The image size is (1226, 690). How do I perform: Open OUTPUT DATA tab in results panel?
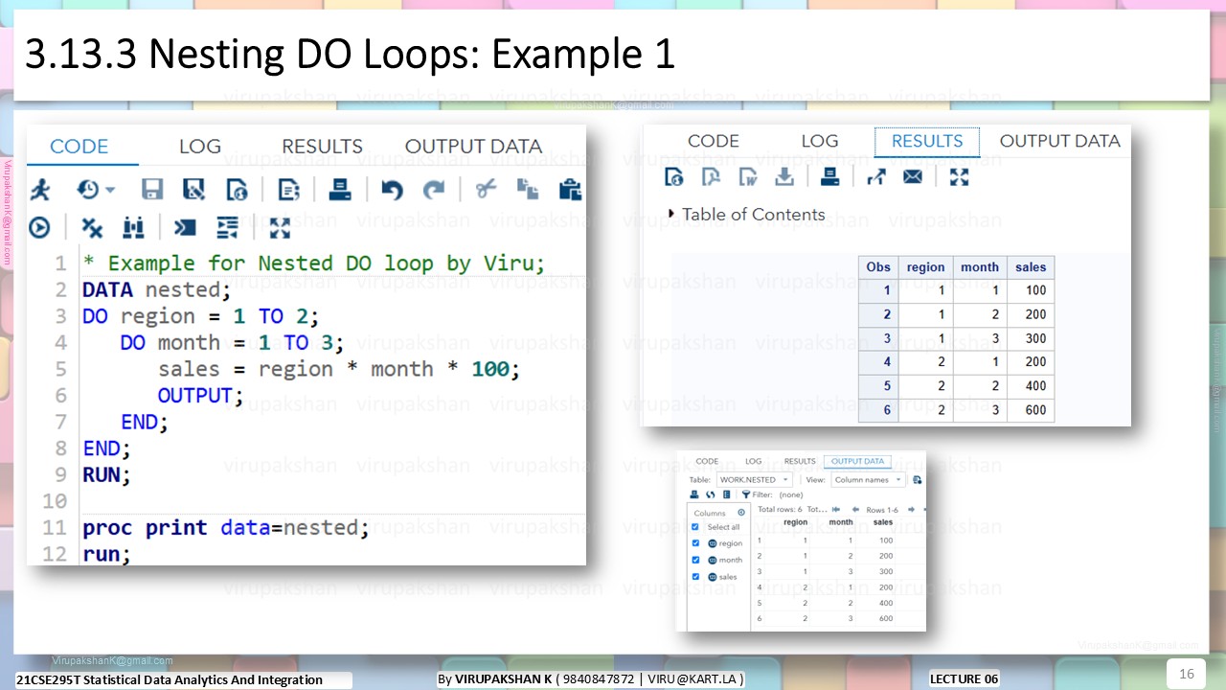pyautogui.click(x=1059, y=141)
